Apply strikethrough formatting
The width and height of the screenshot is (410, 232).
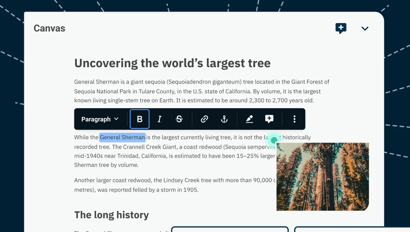tap(179, 119)
